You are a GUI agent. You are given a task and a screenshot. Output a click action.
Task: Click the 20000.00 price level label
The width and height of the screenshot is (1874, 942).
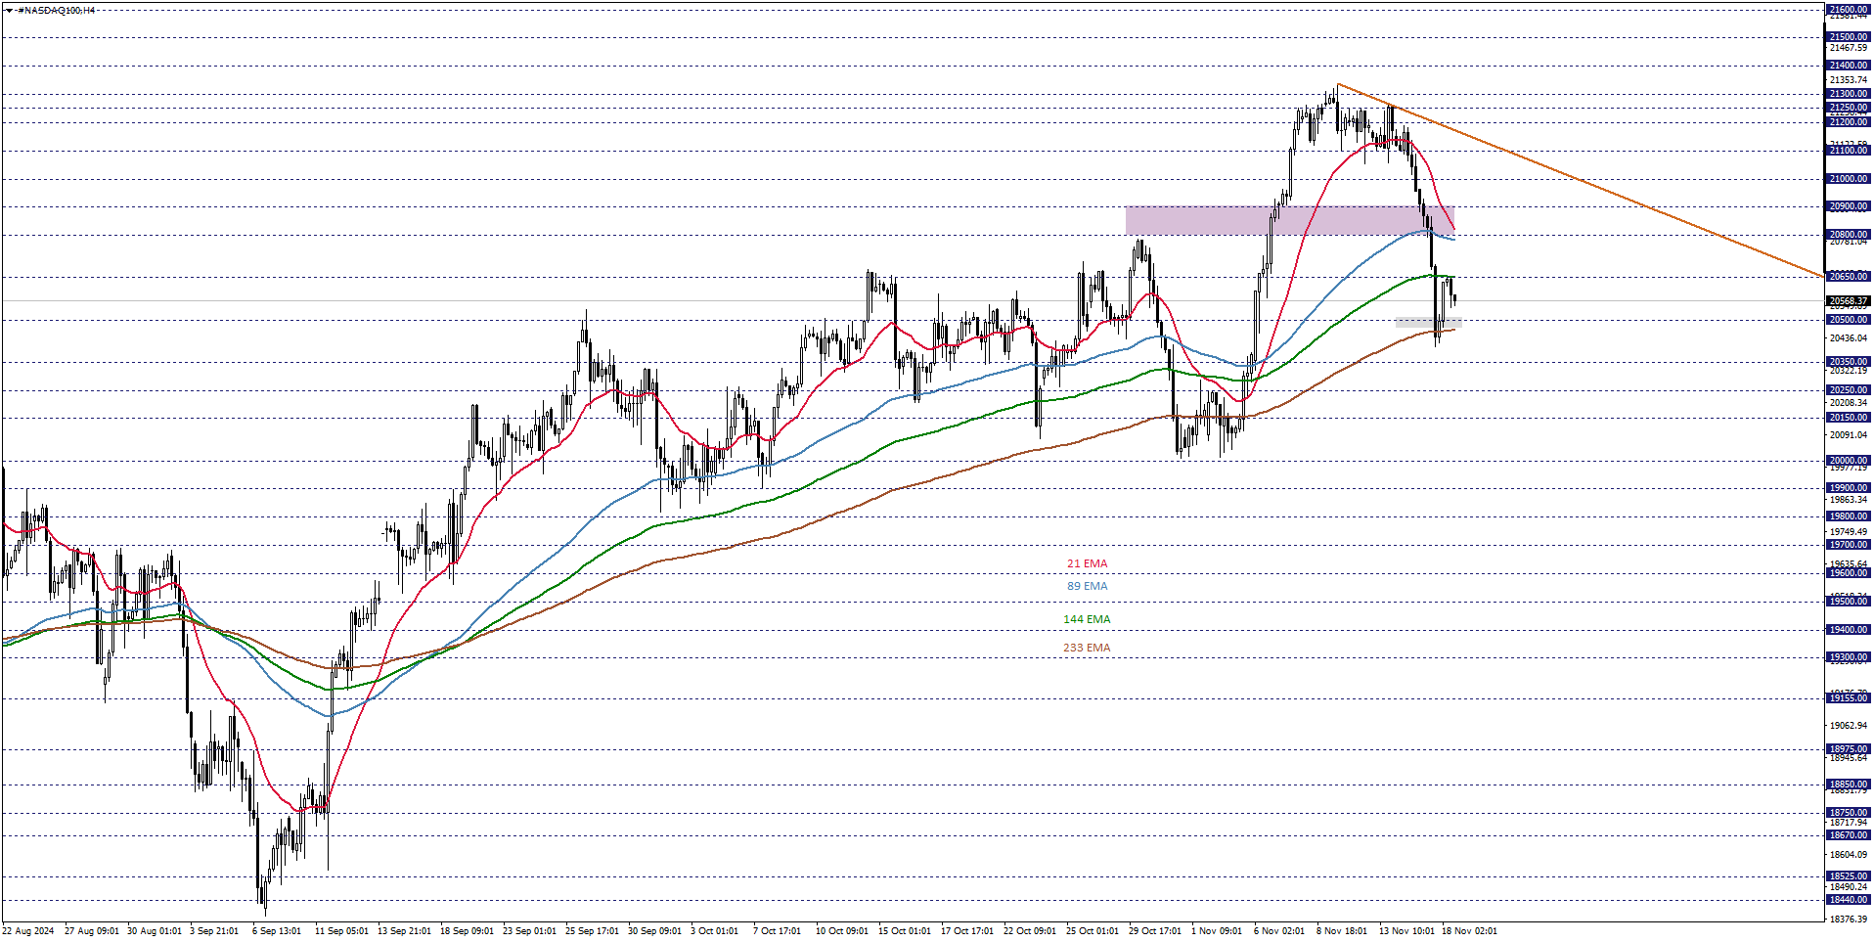pyautogui.click(x=1849, y=461)
